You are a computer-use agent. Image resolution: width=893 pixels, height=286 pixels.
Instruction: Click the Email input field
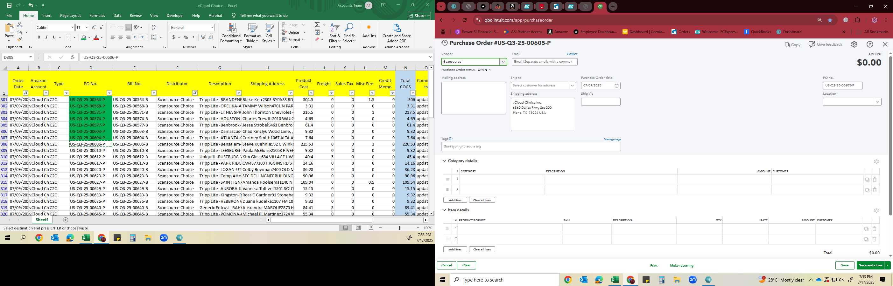[544, 62]
